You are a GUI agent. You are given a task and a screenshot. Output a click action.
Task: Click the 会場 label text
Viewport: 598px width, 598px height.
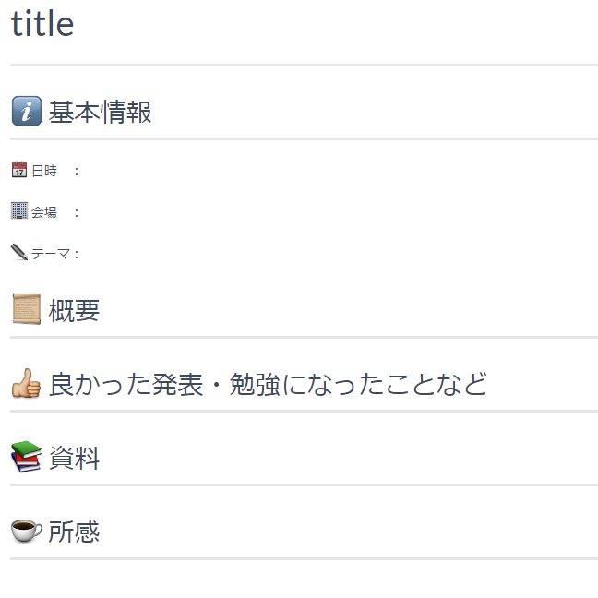(44, 211)
